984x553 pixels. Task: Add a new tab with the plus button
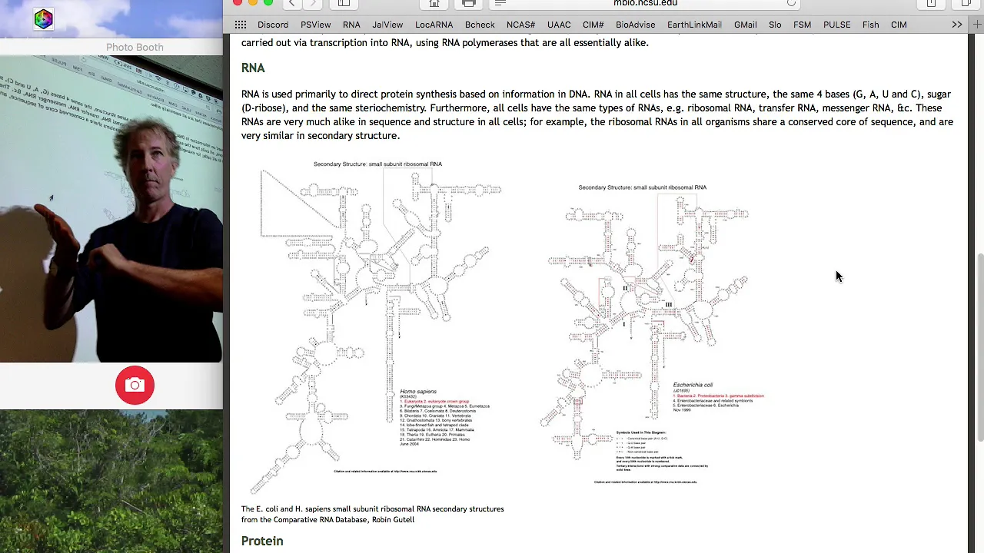[977, 25]
